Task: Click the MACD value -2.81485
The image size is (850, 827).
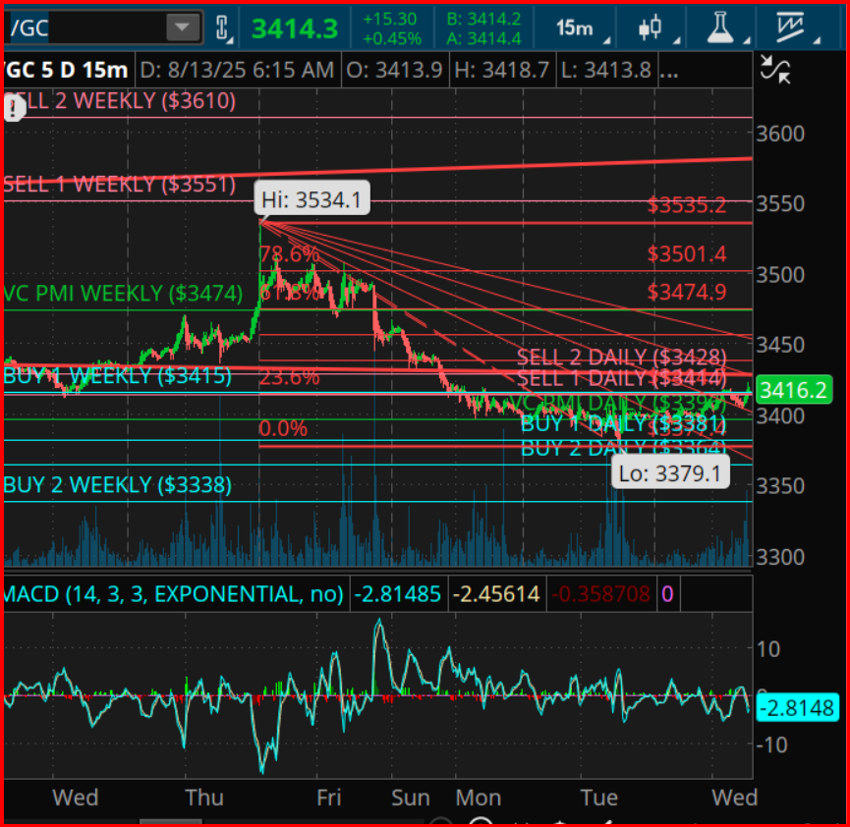Action: coord(398,594)
